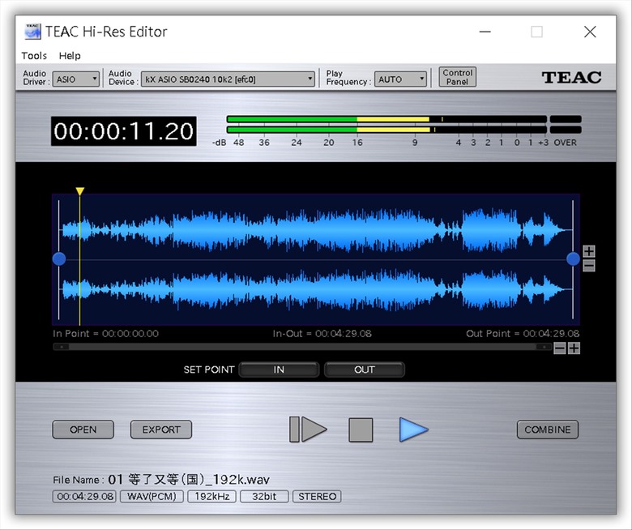Zoom in timeline with horizontal plus icon

click(574, 348)
